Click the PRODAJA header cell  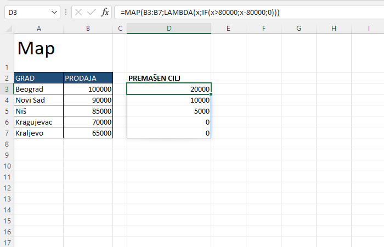pyautogui.click(x=88, y=78)
